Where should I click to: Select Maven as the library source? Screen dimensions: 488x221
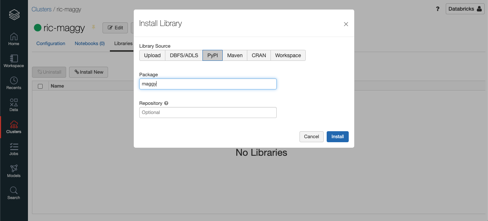click(x=235, y=55)
